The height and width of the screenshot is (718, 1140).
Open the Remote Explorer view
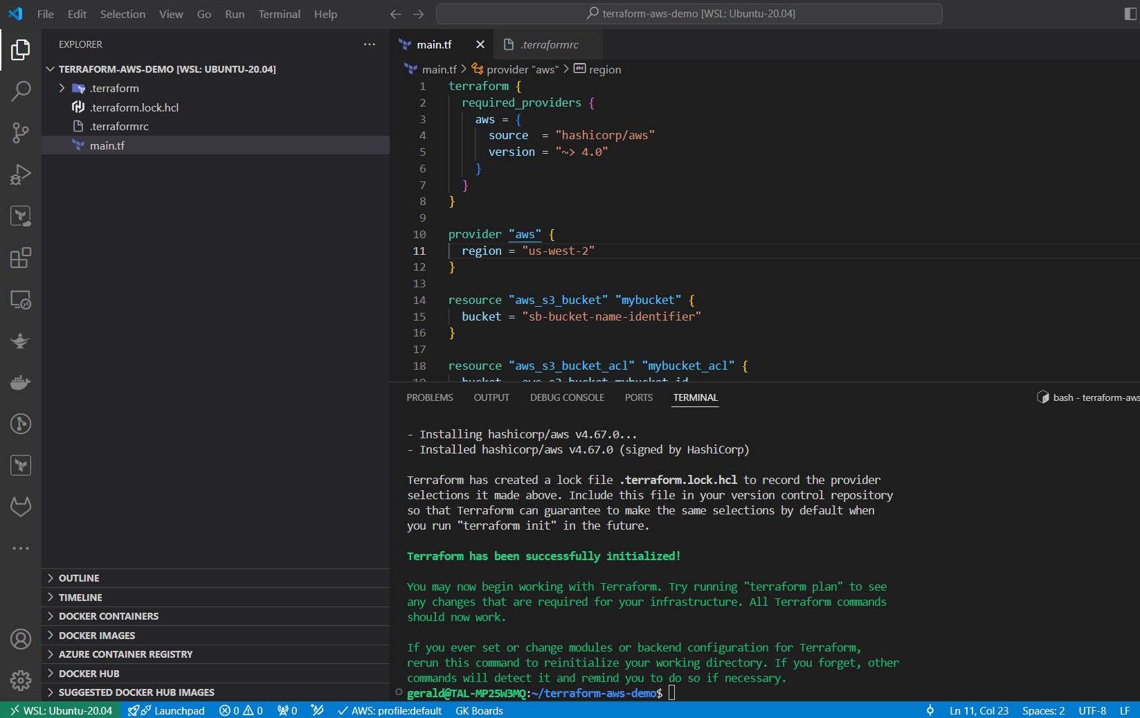coord(21,300)
